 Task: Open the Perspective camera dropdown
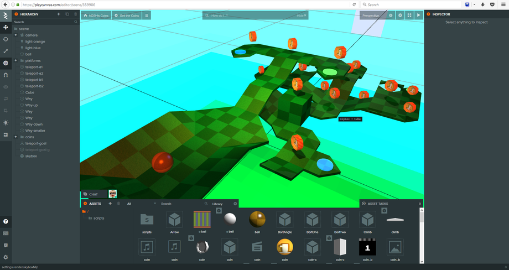tap(374, 15)
